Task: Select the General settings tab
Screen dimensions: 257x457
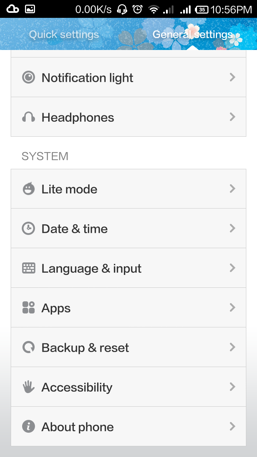Action: point(192,35)
